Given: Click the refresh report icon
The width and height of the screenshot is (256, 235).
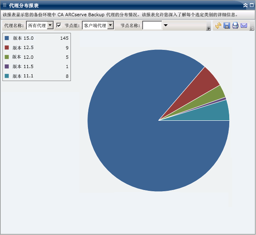Looking at the screenshot, I should pos(218,26).
